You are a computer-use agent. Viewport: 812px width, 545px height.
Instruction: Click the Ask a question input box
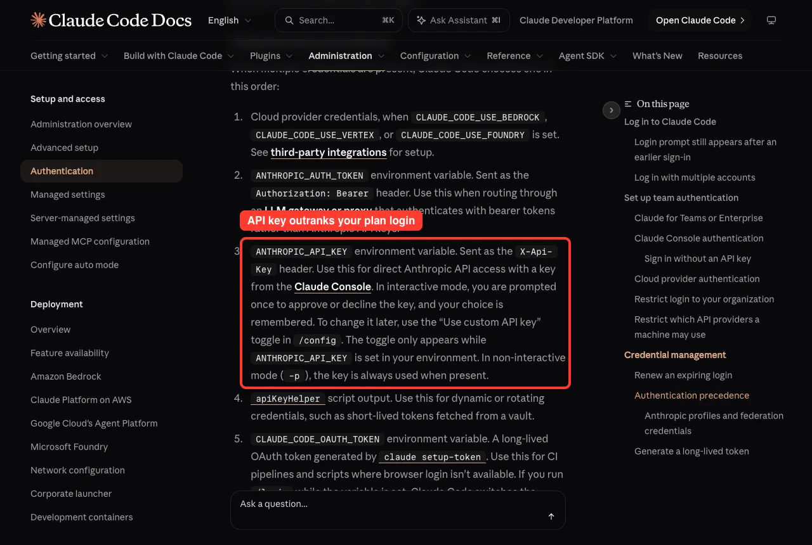tap(398, 510)
